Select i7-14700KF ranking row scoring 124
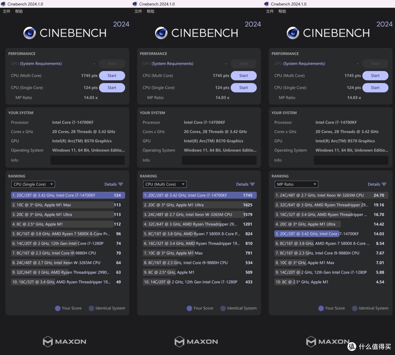The width and height of the screenshot is (395, 355). tap(68, 195)
